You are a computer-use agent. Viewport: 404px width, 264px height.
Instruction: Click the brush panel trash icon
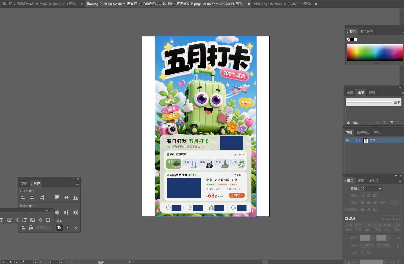[x=398, y=123]
